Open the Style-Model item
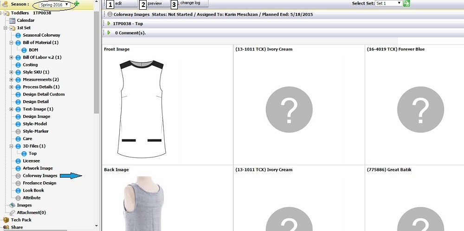 click(35, 124)
